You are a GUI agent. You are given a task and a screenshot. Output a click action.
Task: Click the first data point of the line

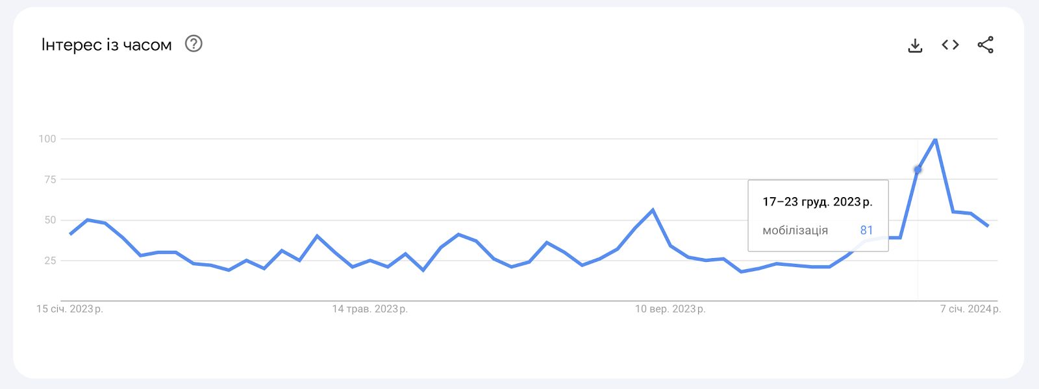[x=70, y=234]
